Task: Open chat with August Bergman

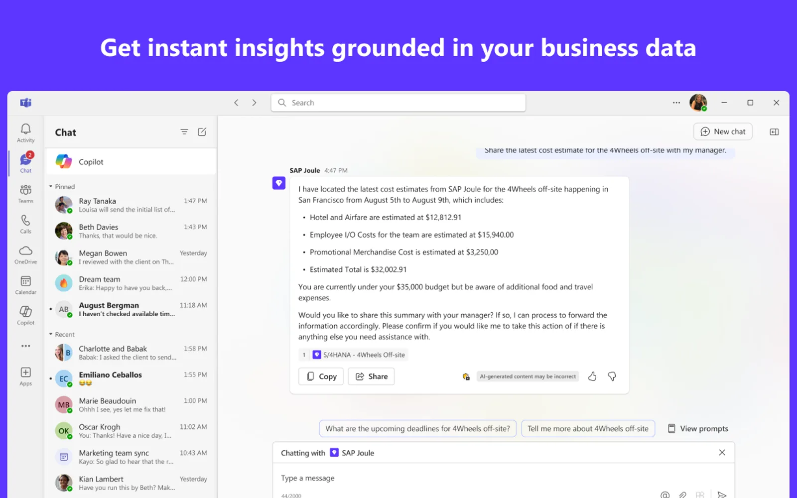Action: [132, 309]
